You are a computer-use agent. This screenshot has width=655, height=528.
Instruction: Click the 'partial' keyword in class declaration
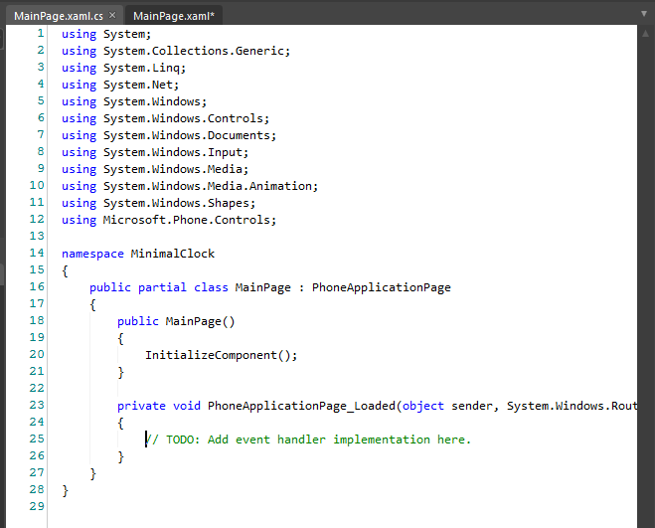coord(162,287)
